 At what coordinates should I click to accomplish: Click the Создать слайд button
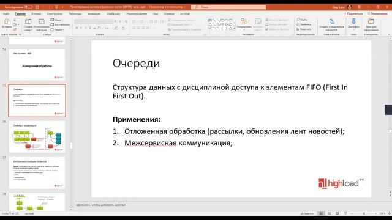coord(28,24)
